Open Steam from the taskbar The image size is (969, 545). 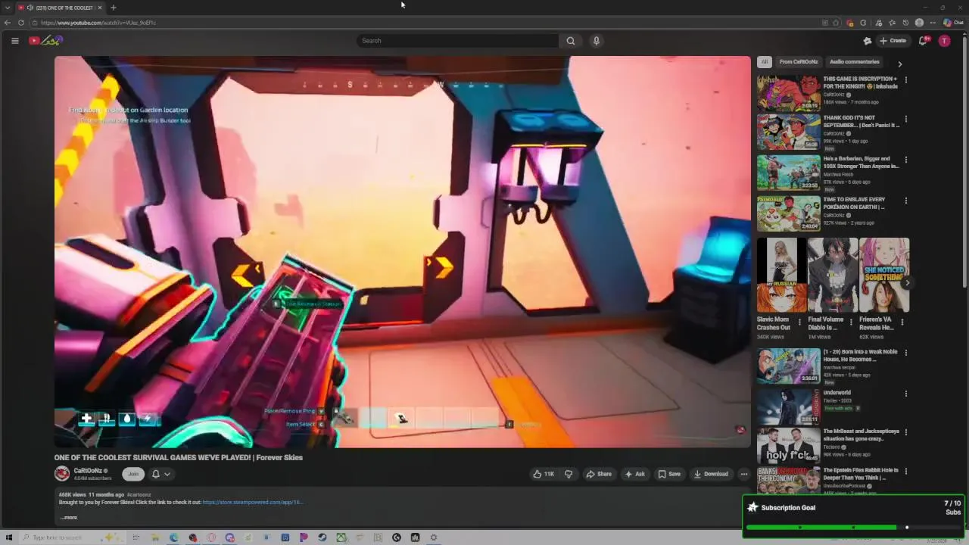322,537
